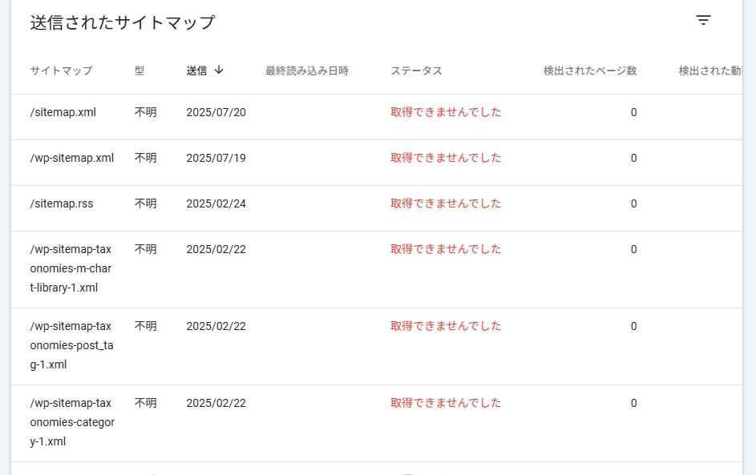Click the ステータス column header
This screenshot has width=756, height=475.
tap(416, 70)
